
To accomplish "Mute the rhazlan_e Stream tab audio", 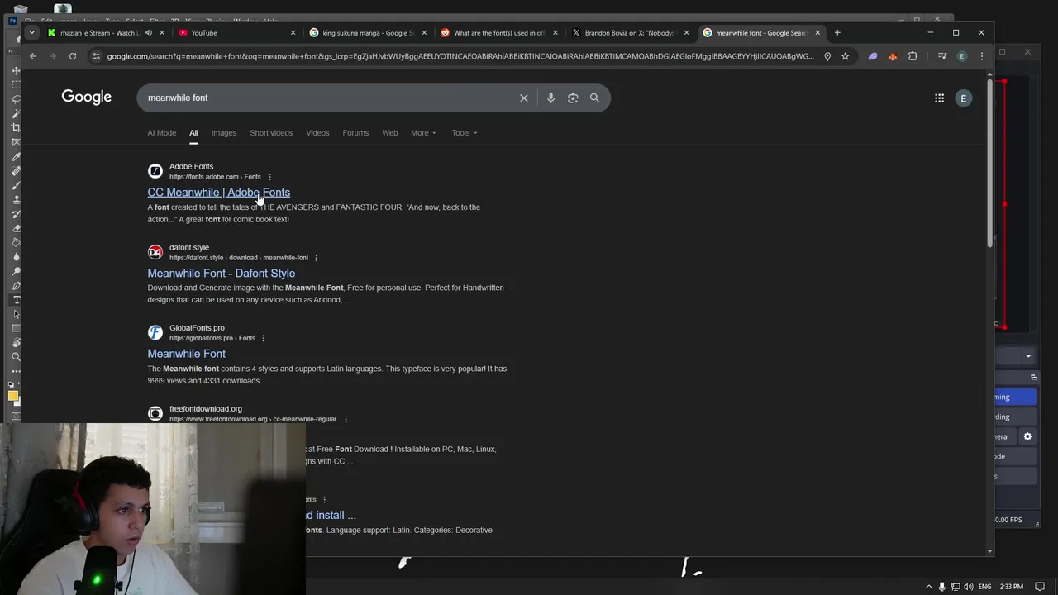I will click(149, 33).
